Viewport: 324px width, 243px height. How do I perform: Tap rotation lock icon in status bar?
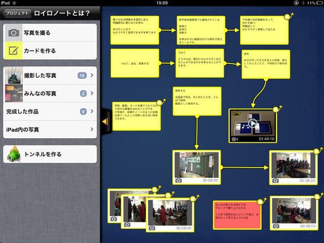(x=296, y=3)
